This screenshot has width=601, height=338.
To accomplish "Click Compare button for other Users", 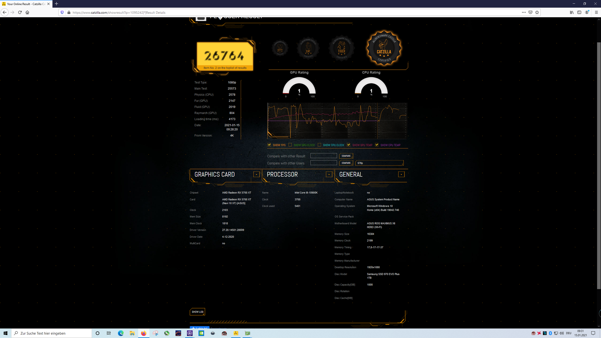I will click(x=346, y=163).
